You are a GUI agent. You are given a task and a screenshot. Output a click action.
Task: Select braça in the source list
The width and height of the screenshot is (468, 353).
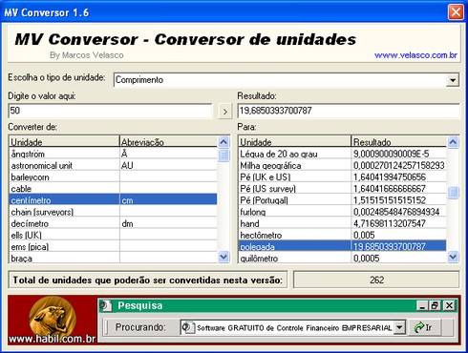click(113, 258)
